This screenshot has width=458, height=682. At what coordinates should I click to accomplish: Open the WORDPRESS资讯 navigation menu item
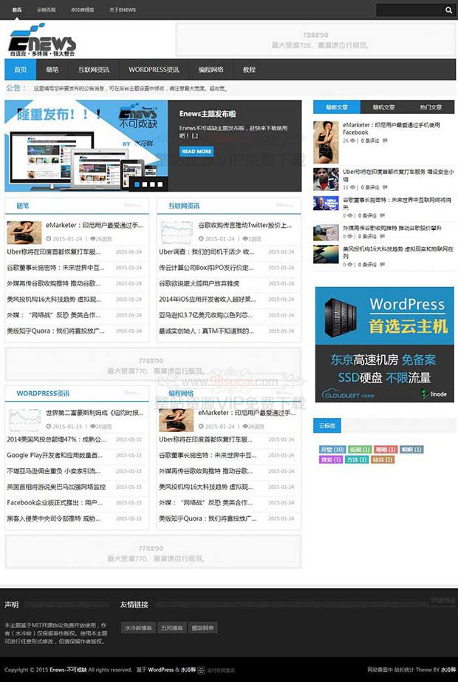tap(154, 70)
